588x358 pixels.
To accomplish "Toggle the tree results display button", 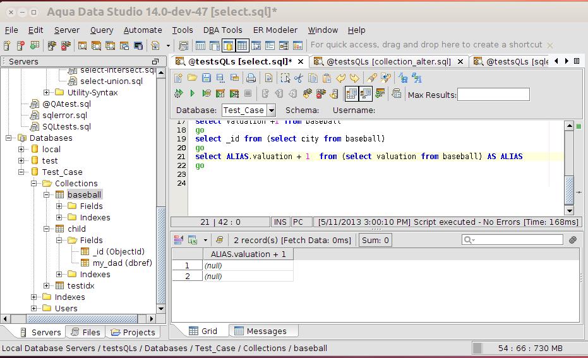I will point(365,93).
